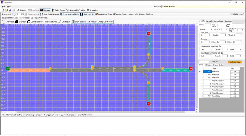Open Simulation with the gear icon
246x136 pixels.
coord(92,10)
